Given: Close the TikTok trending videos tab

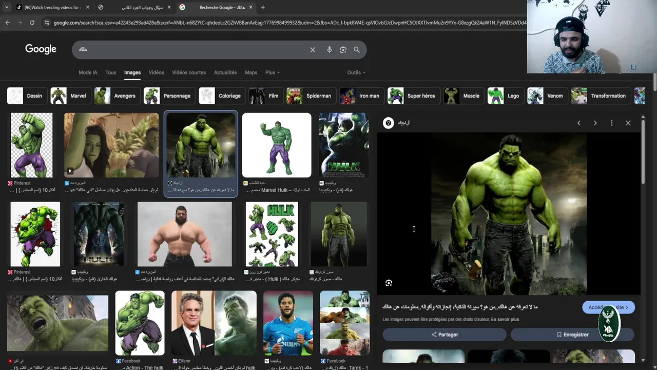Looking at the screenshot, I should (88, 7).
